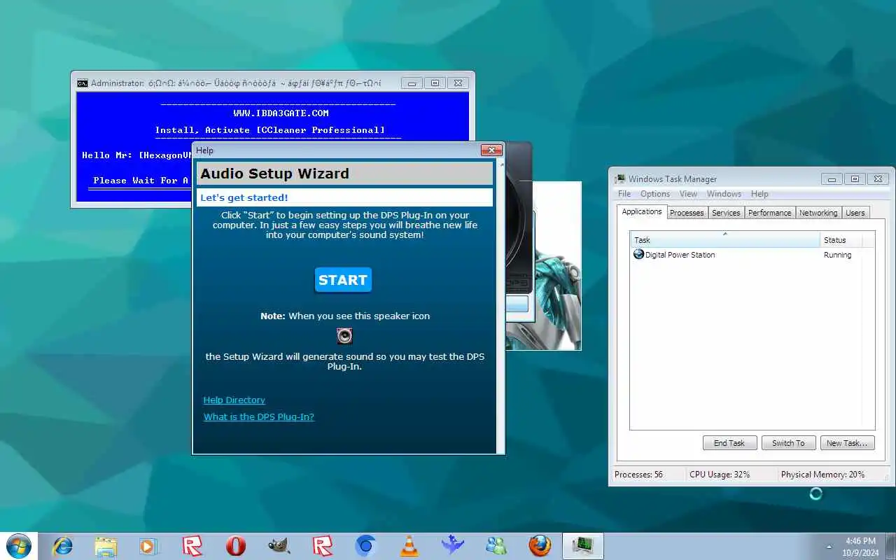896x560 pixels.
Task: Sort by the Status column header
Action: pos(841,240)
